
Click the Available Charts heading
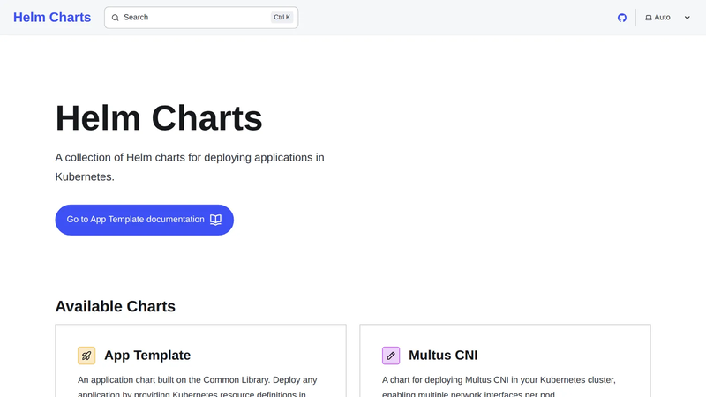(x=116, y=306)
